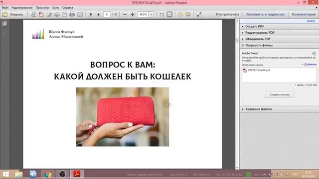Image resolution: width=319 pixels, height=179 pixels.
Task: Click the fit full page icon
Action: coord(169,14)
